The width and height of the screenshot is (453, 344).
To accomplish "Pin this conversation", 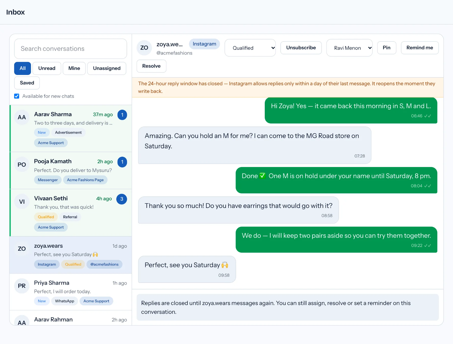I will [x=387, y=48].
